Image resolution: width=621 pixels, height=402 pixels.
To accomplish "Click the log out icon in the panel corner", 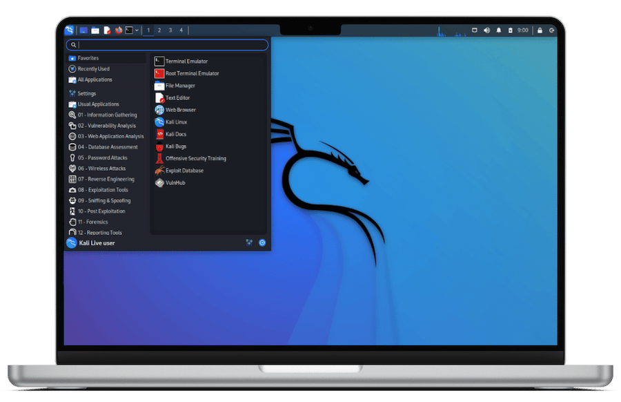I will click(x=552, y=30).
